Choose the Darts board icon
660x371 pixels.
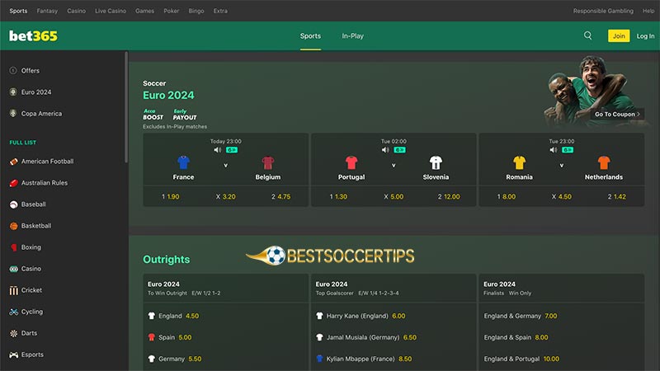tap(13, 333)
